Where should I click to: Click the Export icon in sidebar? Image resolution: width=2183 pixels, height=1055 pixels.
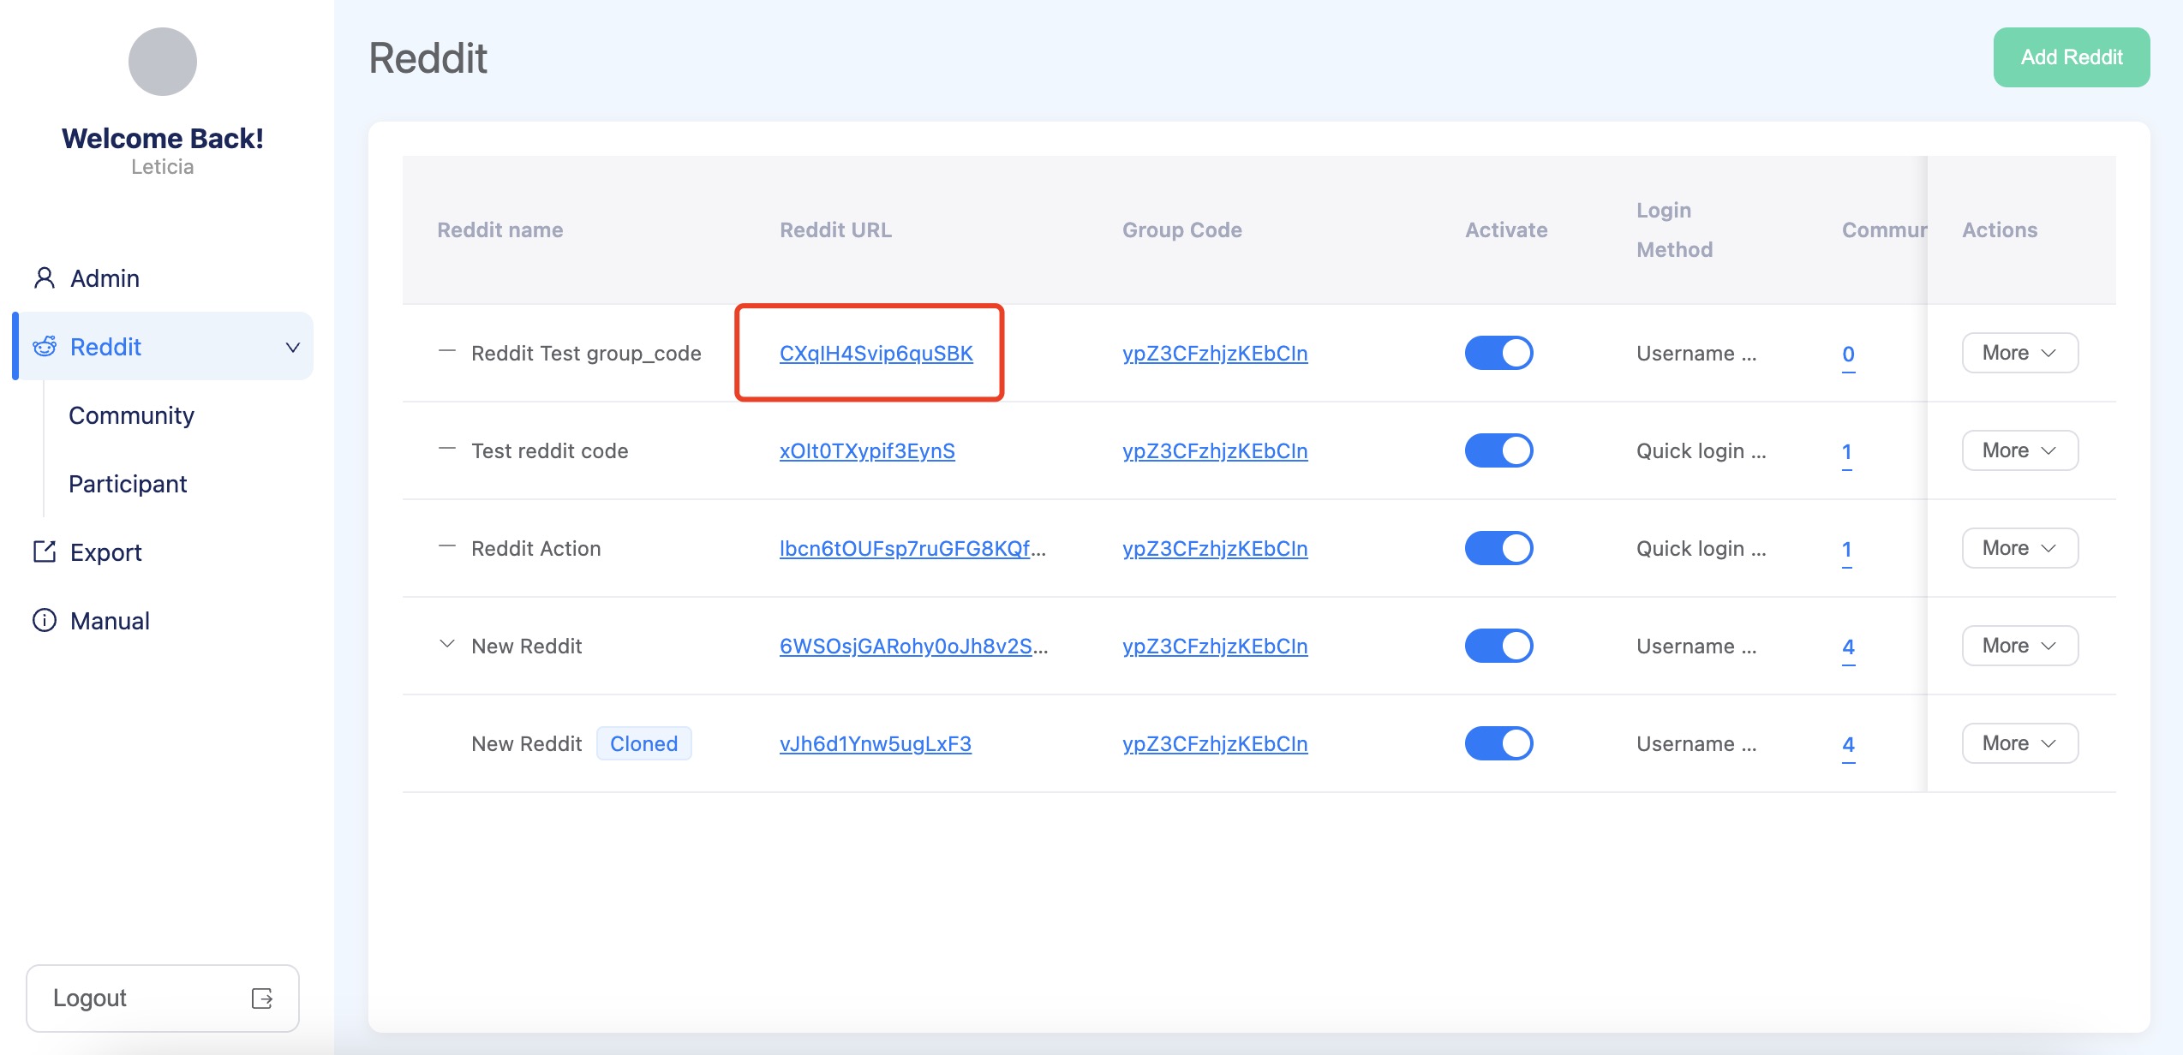(x=44, y=552)
